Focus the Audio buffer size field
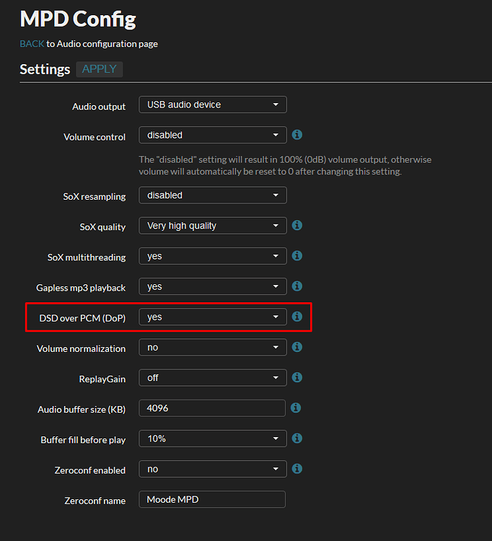Image resolution: width=492 pixels, height=541 pixels. click(212, 408)
